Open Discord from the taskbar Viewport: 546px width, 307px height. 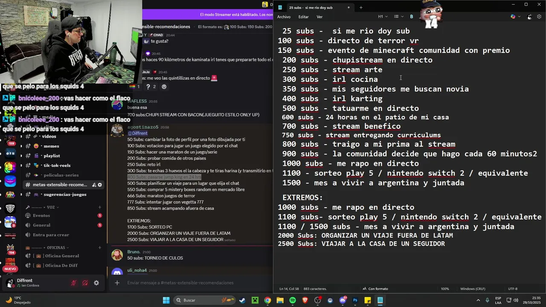click(343, 300)
